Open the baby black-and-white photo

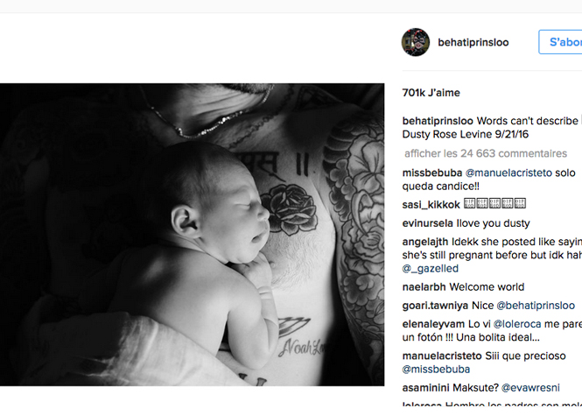[192, 235]
